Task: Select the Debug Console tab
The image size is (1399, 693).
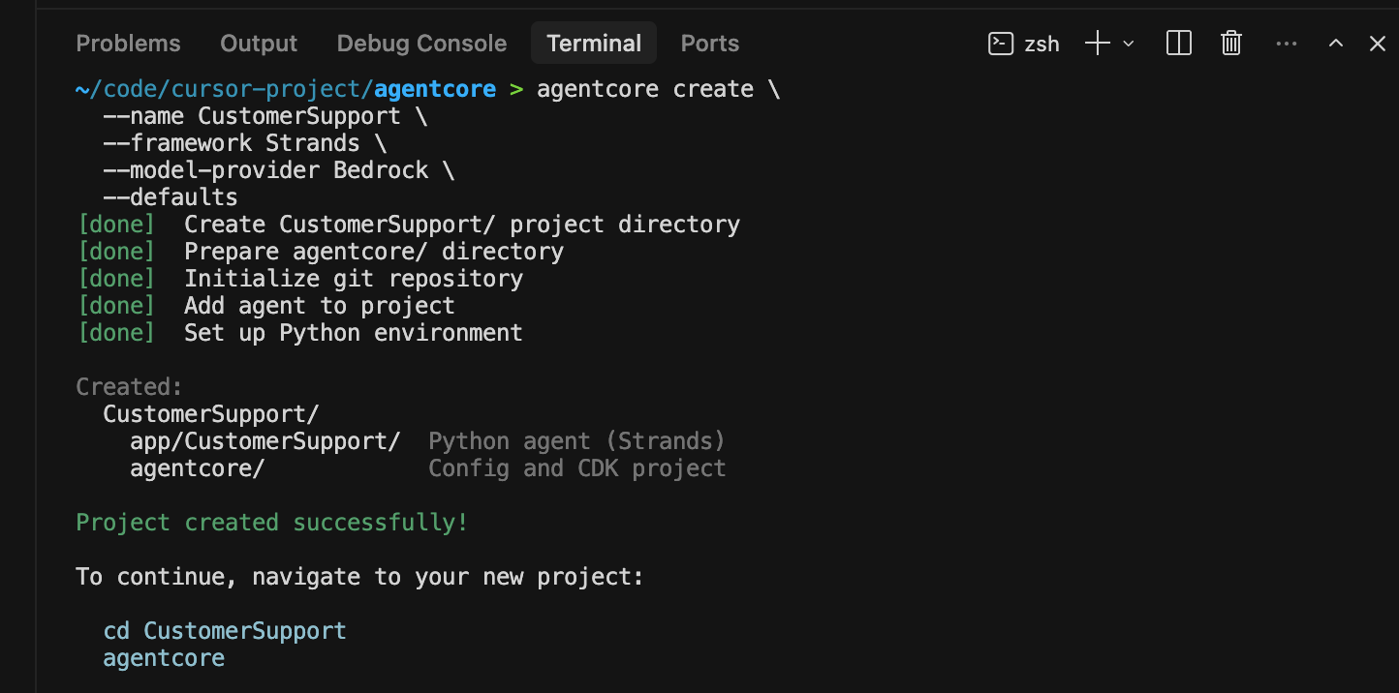Action: tap(421, 44)
